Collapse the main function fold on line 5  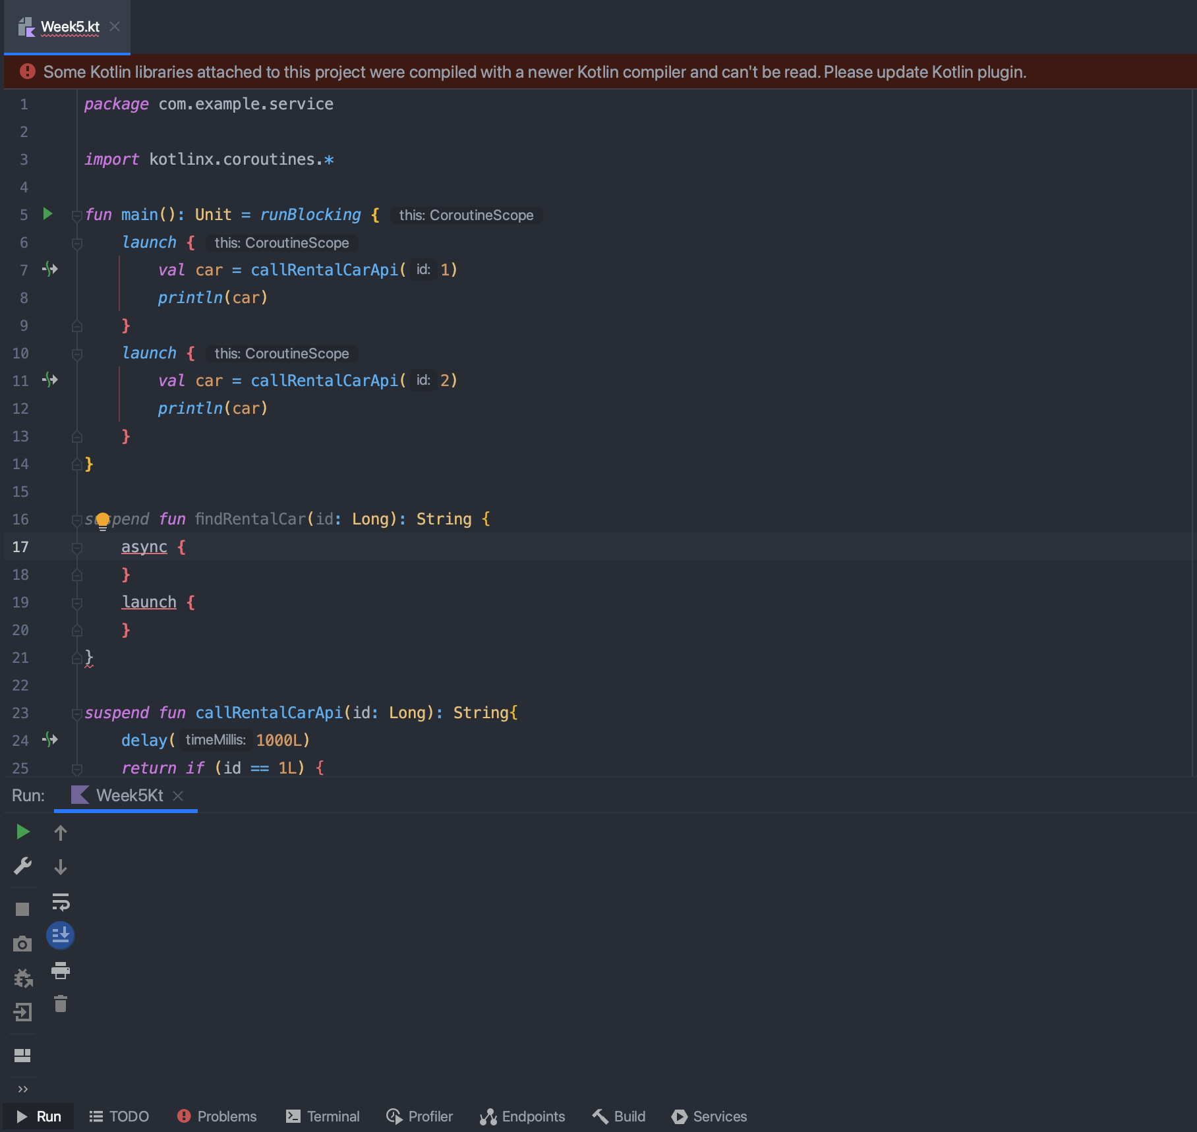point(76,216)
